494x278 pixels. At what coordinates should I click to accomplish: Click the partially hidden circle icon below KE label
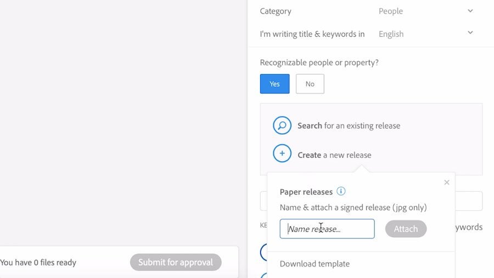tap(263, 252)
